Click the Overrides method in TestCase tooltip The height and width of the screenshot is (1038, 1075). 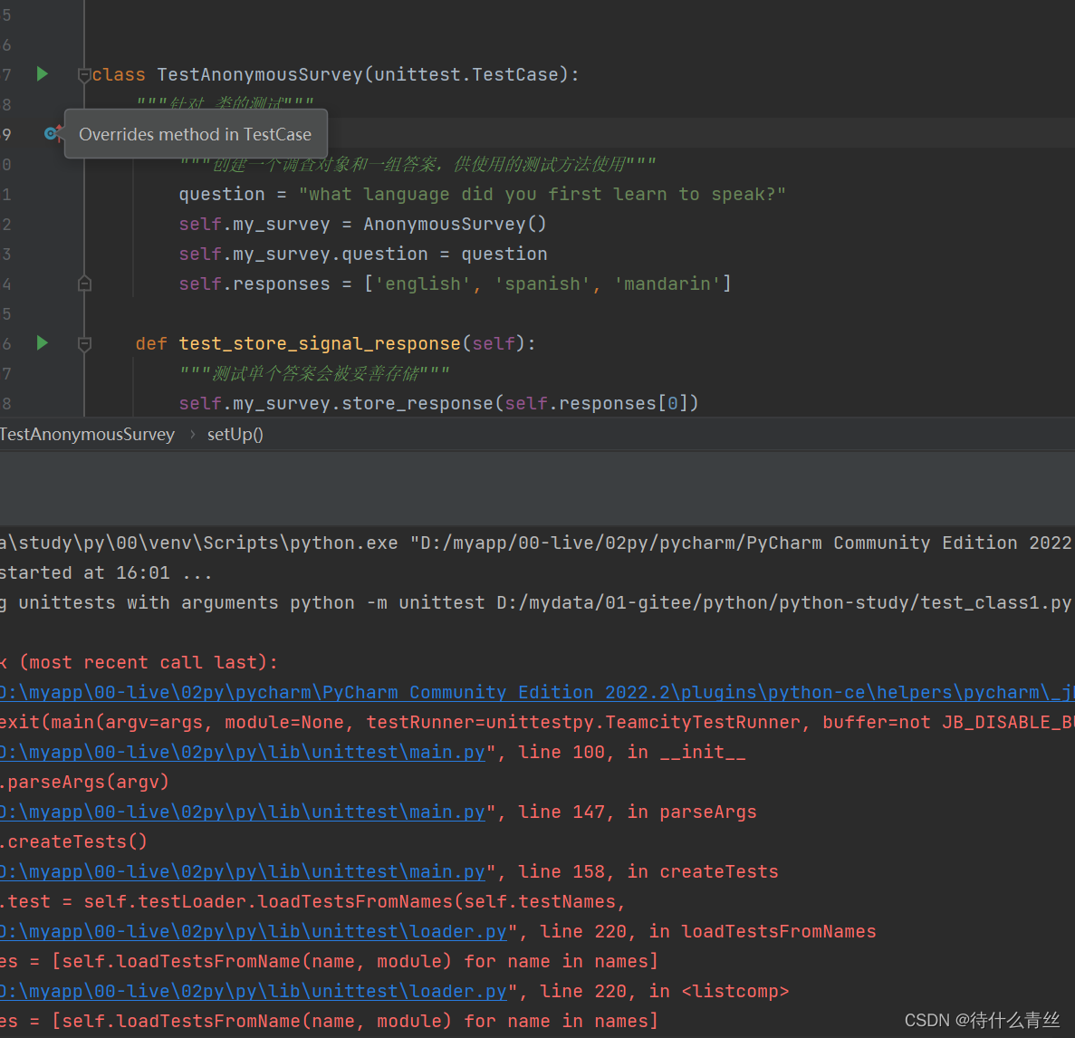196,134
